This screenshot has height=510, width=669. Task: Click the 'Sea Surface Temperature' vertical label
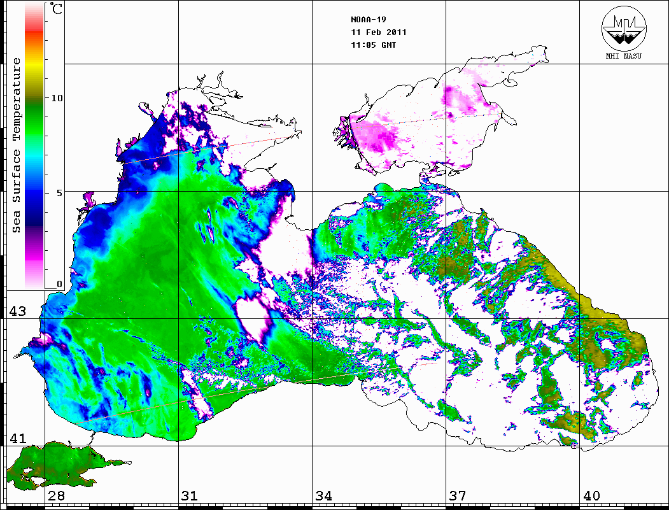tap(16, 145)
